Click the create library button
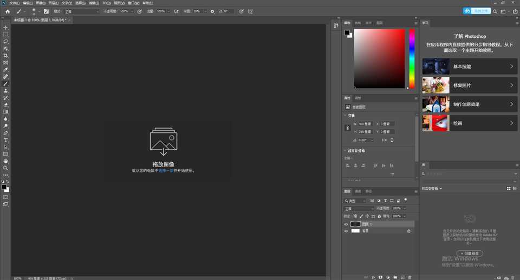The width and height of the screenshot is (520, 280). pos(470,253)
